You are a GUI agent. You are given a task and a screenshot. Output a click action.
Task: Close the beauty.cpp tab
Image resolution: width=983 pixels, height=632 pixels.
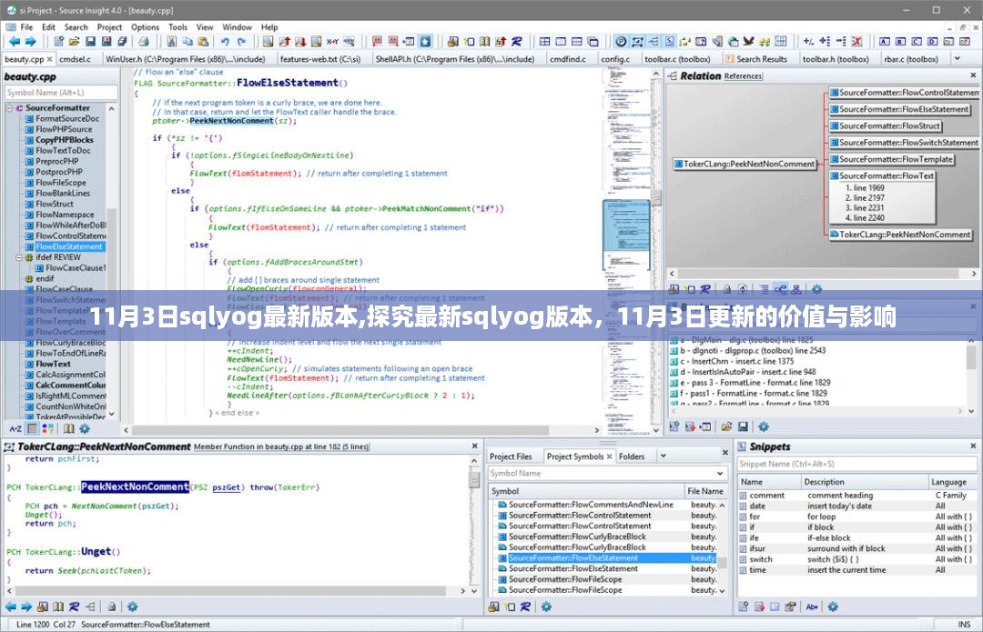tap(49, 59)
